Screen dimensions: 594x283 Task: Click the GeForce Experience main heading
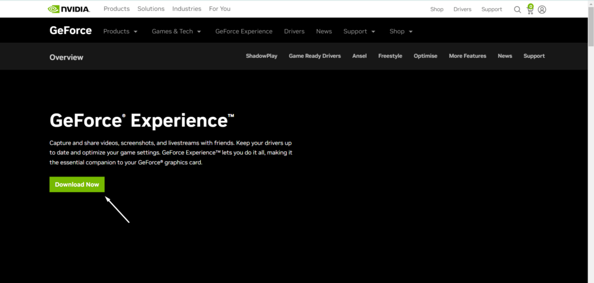pyautogui.click(x=142, y=121)
